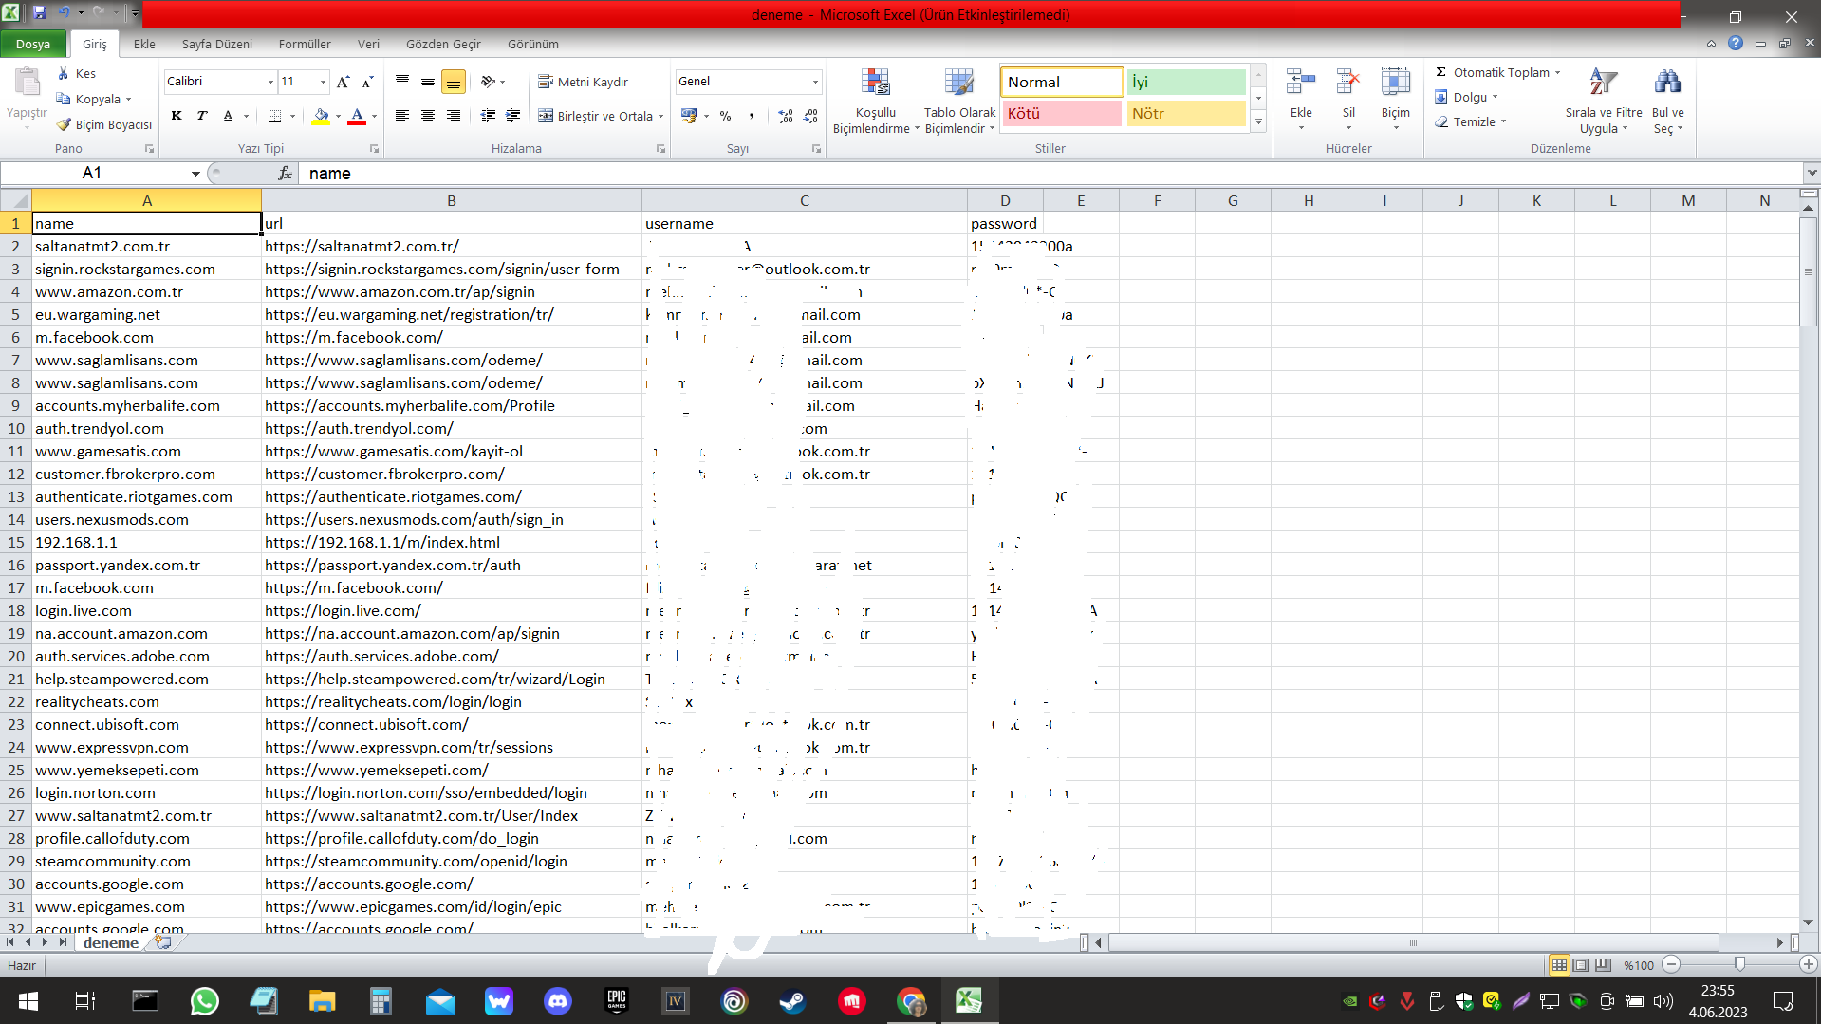This screenshot has width=1821, height=1024.
Task: Apply the Nötr cell style
Action: point(1186,113)
